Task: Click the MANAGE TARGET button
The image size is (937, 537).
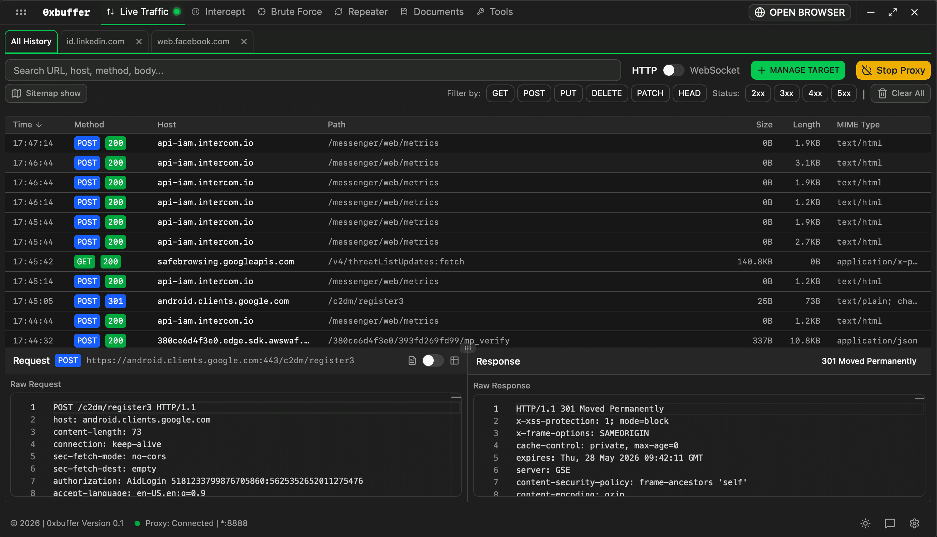Action: coord(798,71)
